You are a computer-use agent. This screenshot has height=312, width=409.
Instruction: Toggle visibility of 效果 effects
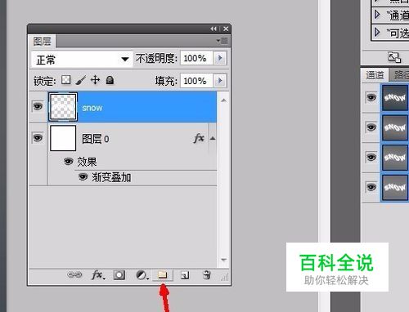[x=68, y=162]
